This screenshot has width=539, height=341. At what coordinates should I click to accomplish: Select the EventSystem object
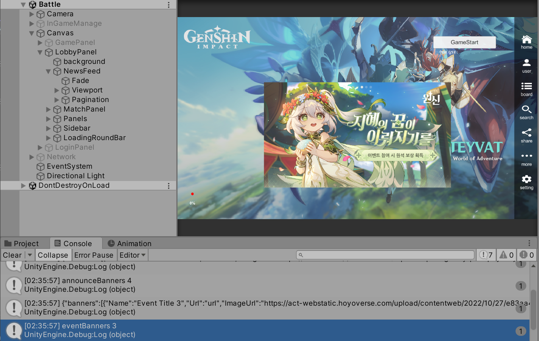point(70,166)
